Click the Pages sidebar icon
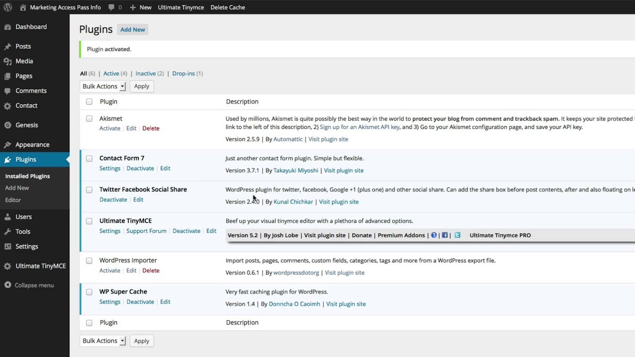 [x=7, y=76]
